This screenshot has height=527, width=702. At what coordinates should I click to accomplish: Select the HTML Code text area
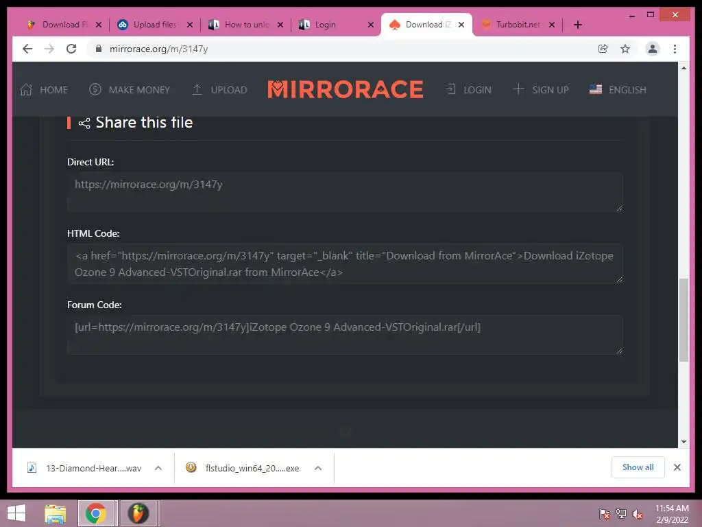pyautogui.click(x=345, y=263)
